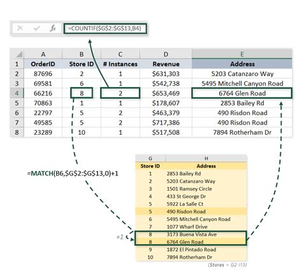Select address cell 2853 Bailey Rd in column E
The height and width of the screenshot is (279, 302).
pyautogui.click(x=242, y=103)
